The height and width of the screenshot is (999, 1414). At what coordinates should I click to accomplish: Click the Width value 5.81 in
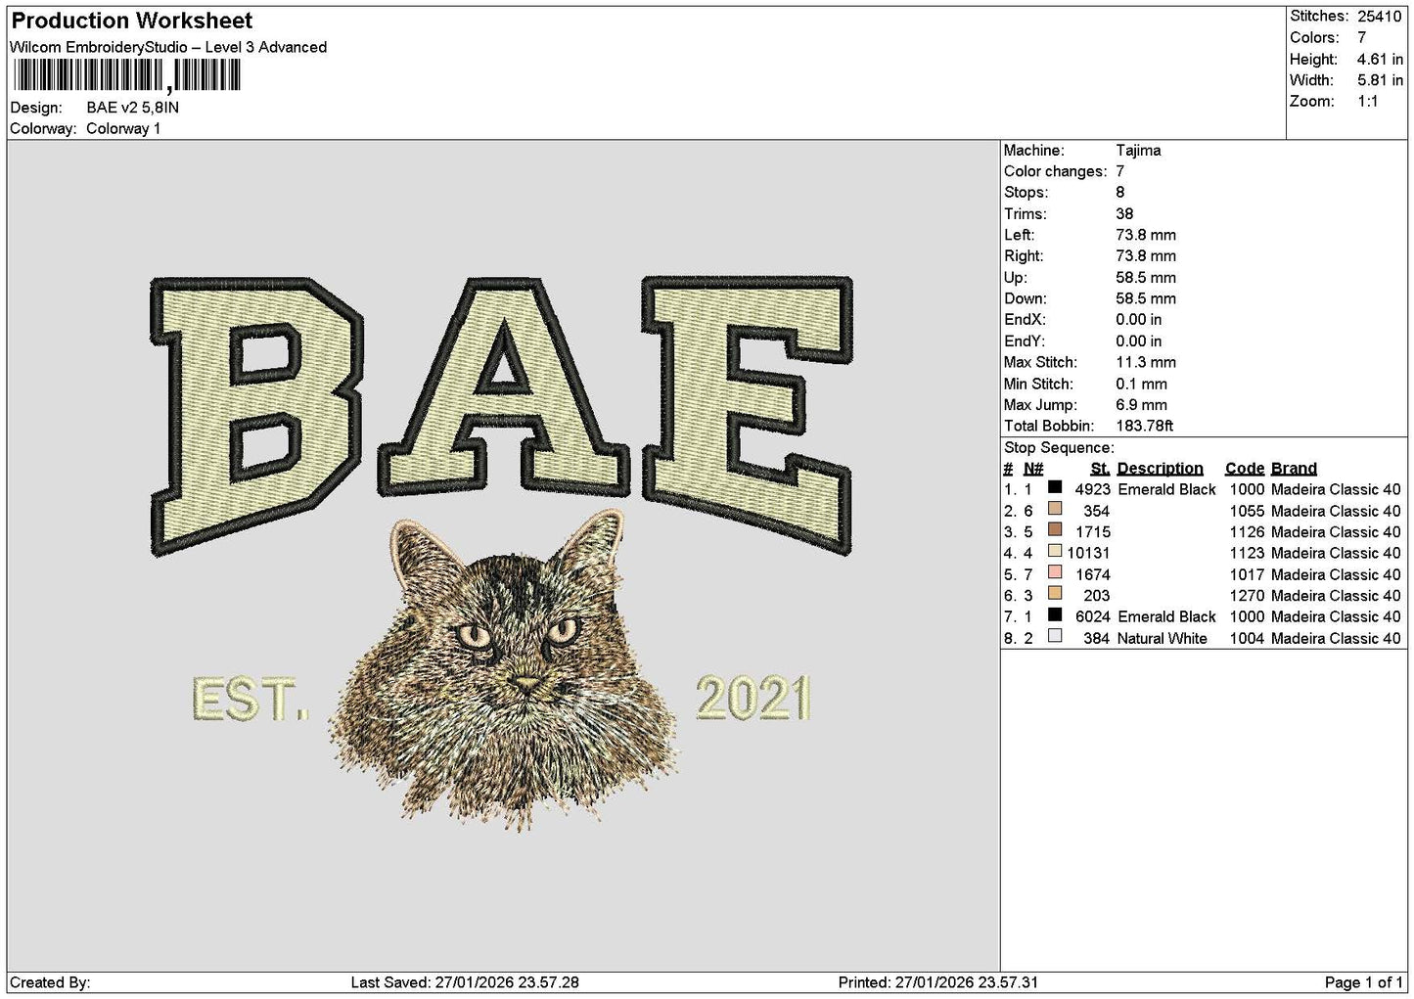[1380, 80]
